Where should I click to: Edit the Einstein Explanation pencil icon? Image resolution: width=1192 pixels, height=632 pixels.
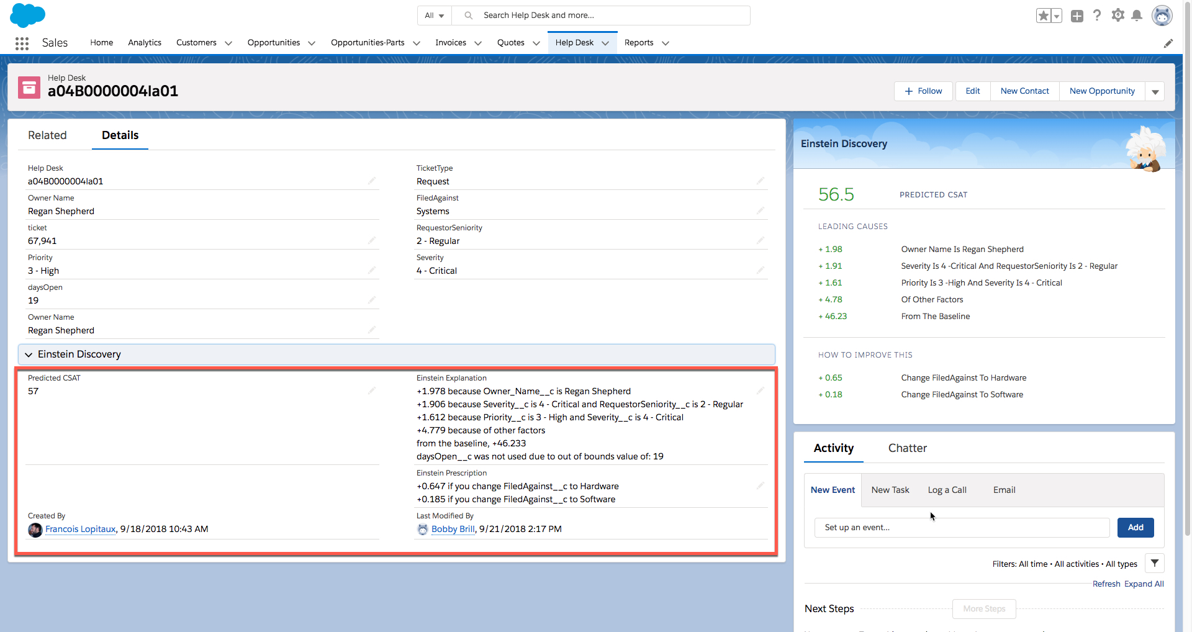point(761,390)
